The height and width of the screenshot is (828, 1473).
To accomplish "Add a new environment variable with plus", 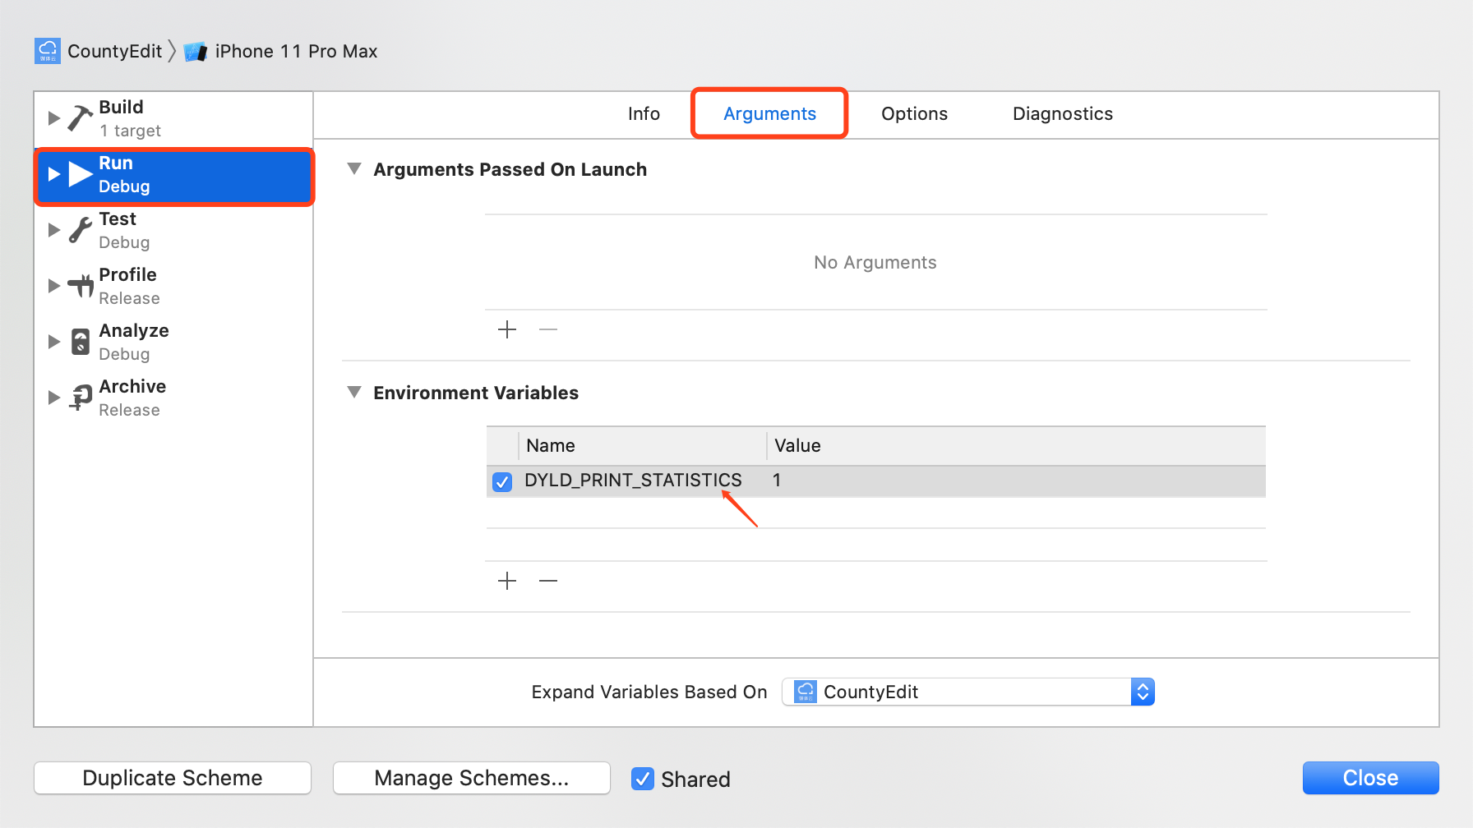I will point(507,581).
